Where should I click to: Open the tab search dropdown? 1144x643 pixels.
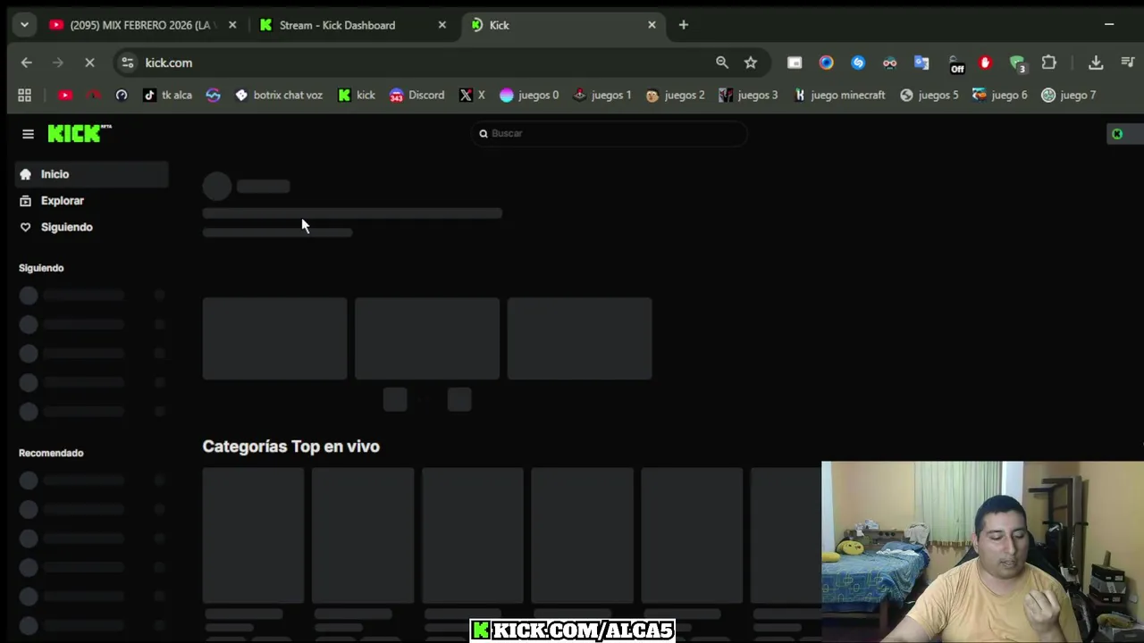(x=24, y=25)
